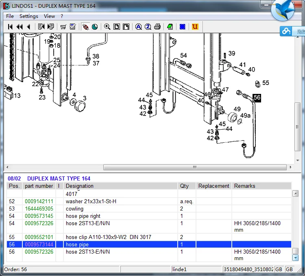The width and height of the screenshot is (305, 276).
Task: Open the View menu
Action: pos(49,16)
